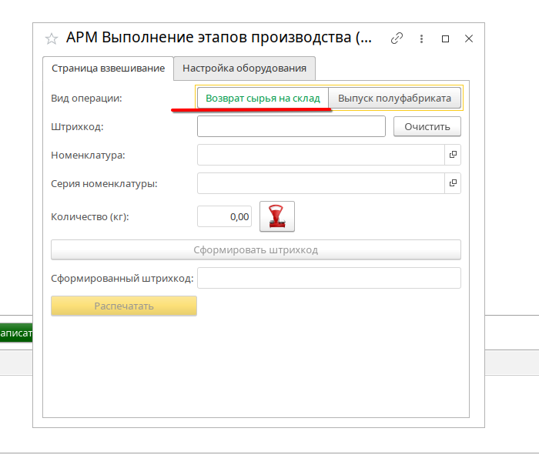Open selection icon in Номенклатура field
This screenshot has width=539, height=455.
coord(453,155)
